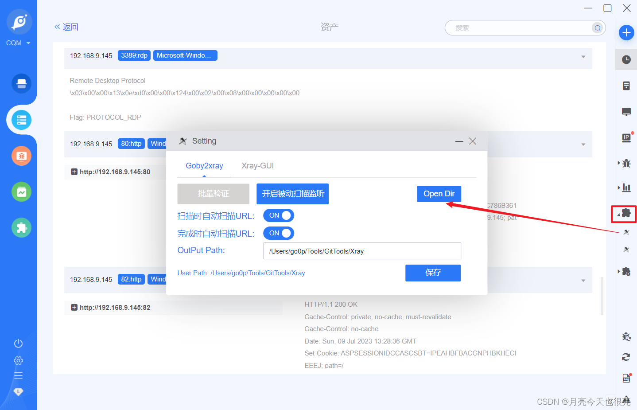Expand the bug icon group triangle

click(619, 163)
